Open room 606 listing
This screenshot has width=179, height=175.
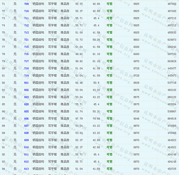(26, 119)
